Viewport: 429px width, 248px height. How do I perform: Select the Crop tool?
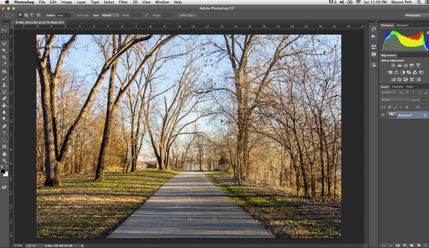[x=4, y=57]
